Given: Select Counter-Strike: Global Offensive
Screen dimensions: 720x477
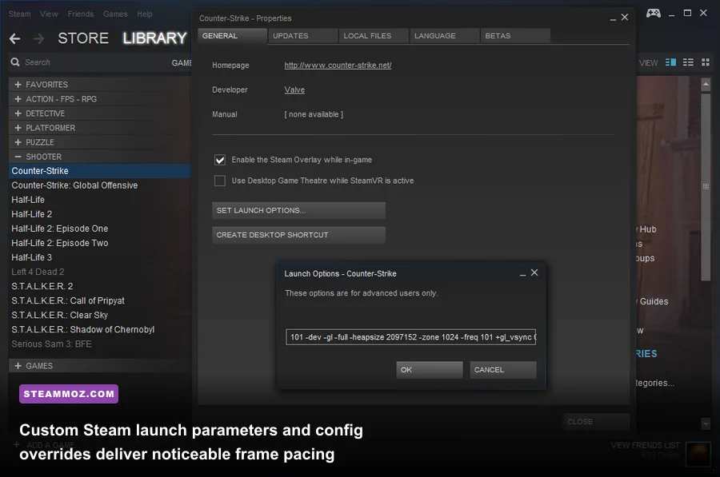Looking at the screenshot, I should click(99, 185).
